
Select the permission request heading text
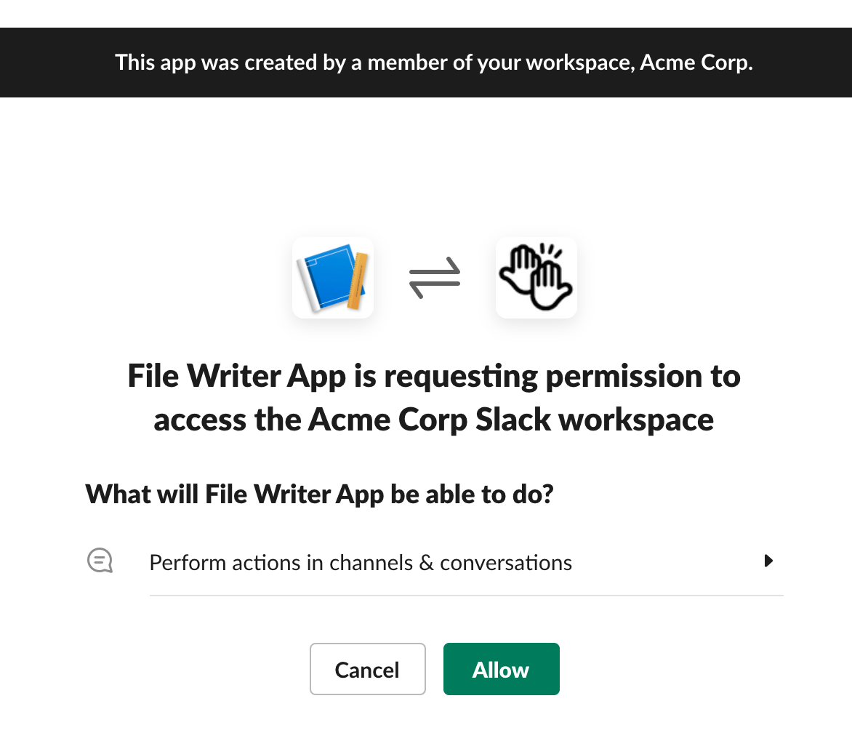tap(433, 397)
